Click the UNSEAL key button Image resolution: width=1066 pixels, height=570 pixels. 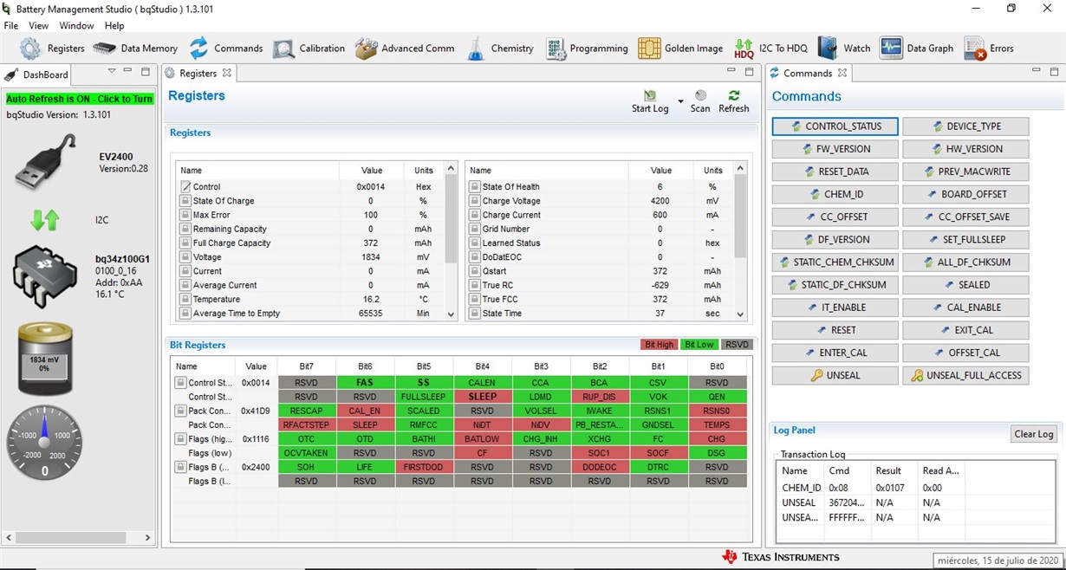click(835, 375)
